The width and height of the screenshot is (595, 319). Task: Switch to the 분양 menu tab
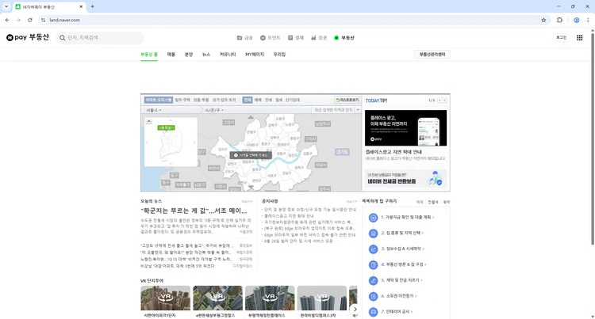[x=188, y=55]
